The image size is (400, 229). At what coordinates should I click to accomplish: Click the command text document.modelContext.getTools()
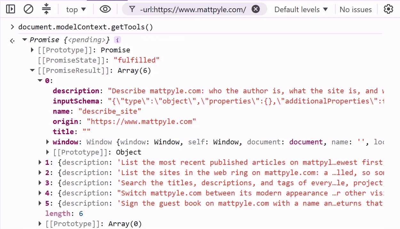pos(86,27)
